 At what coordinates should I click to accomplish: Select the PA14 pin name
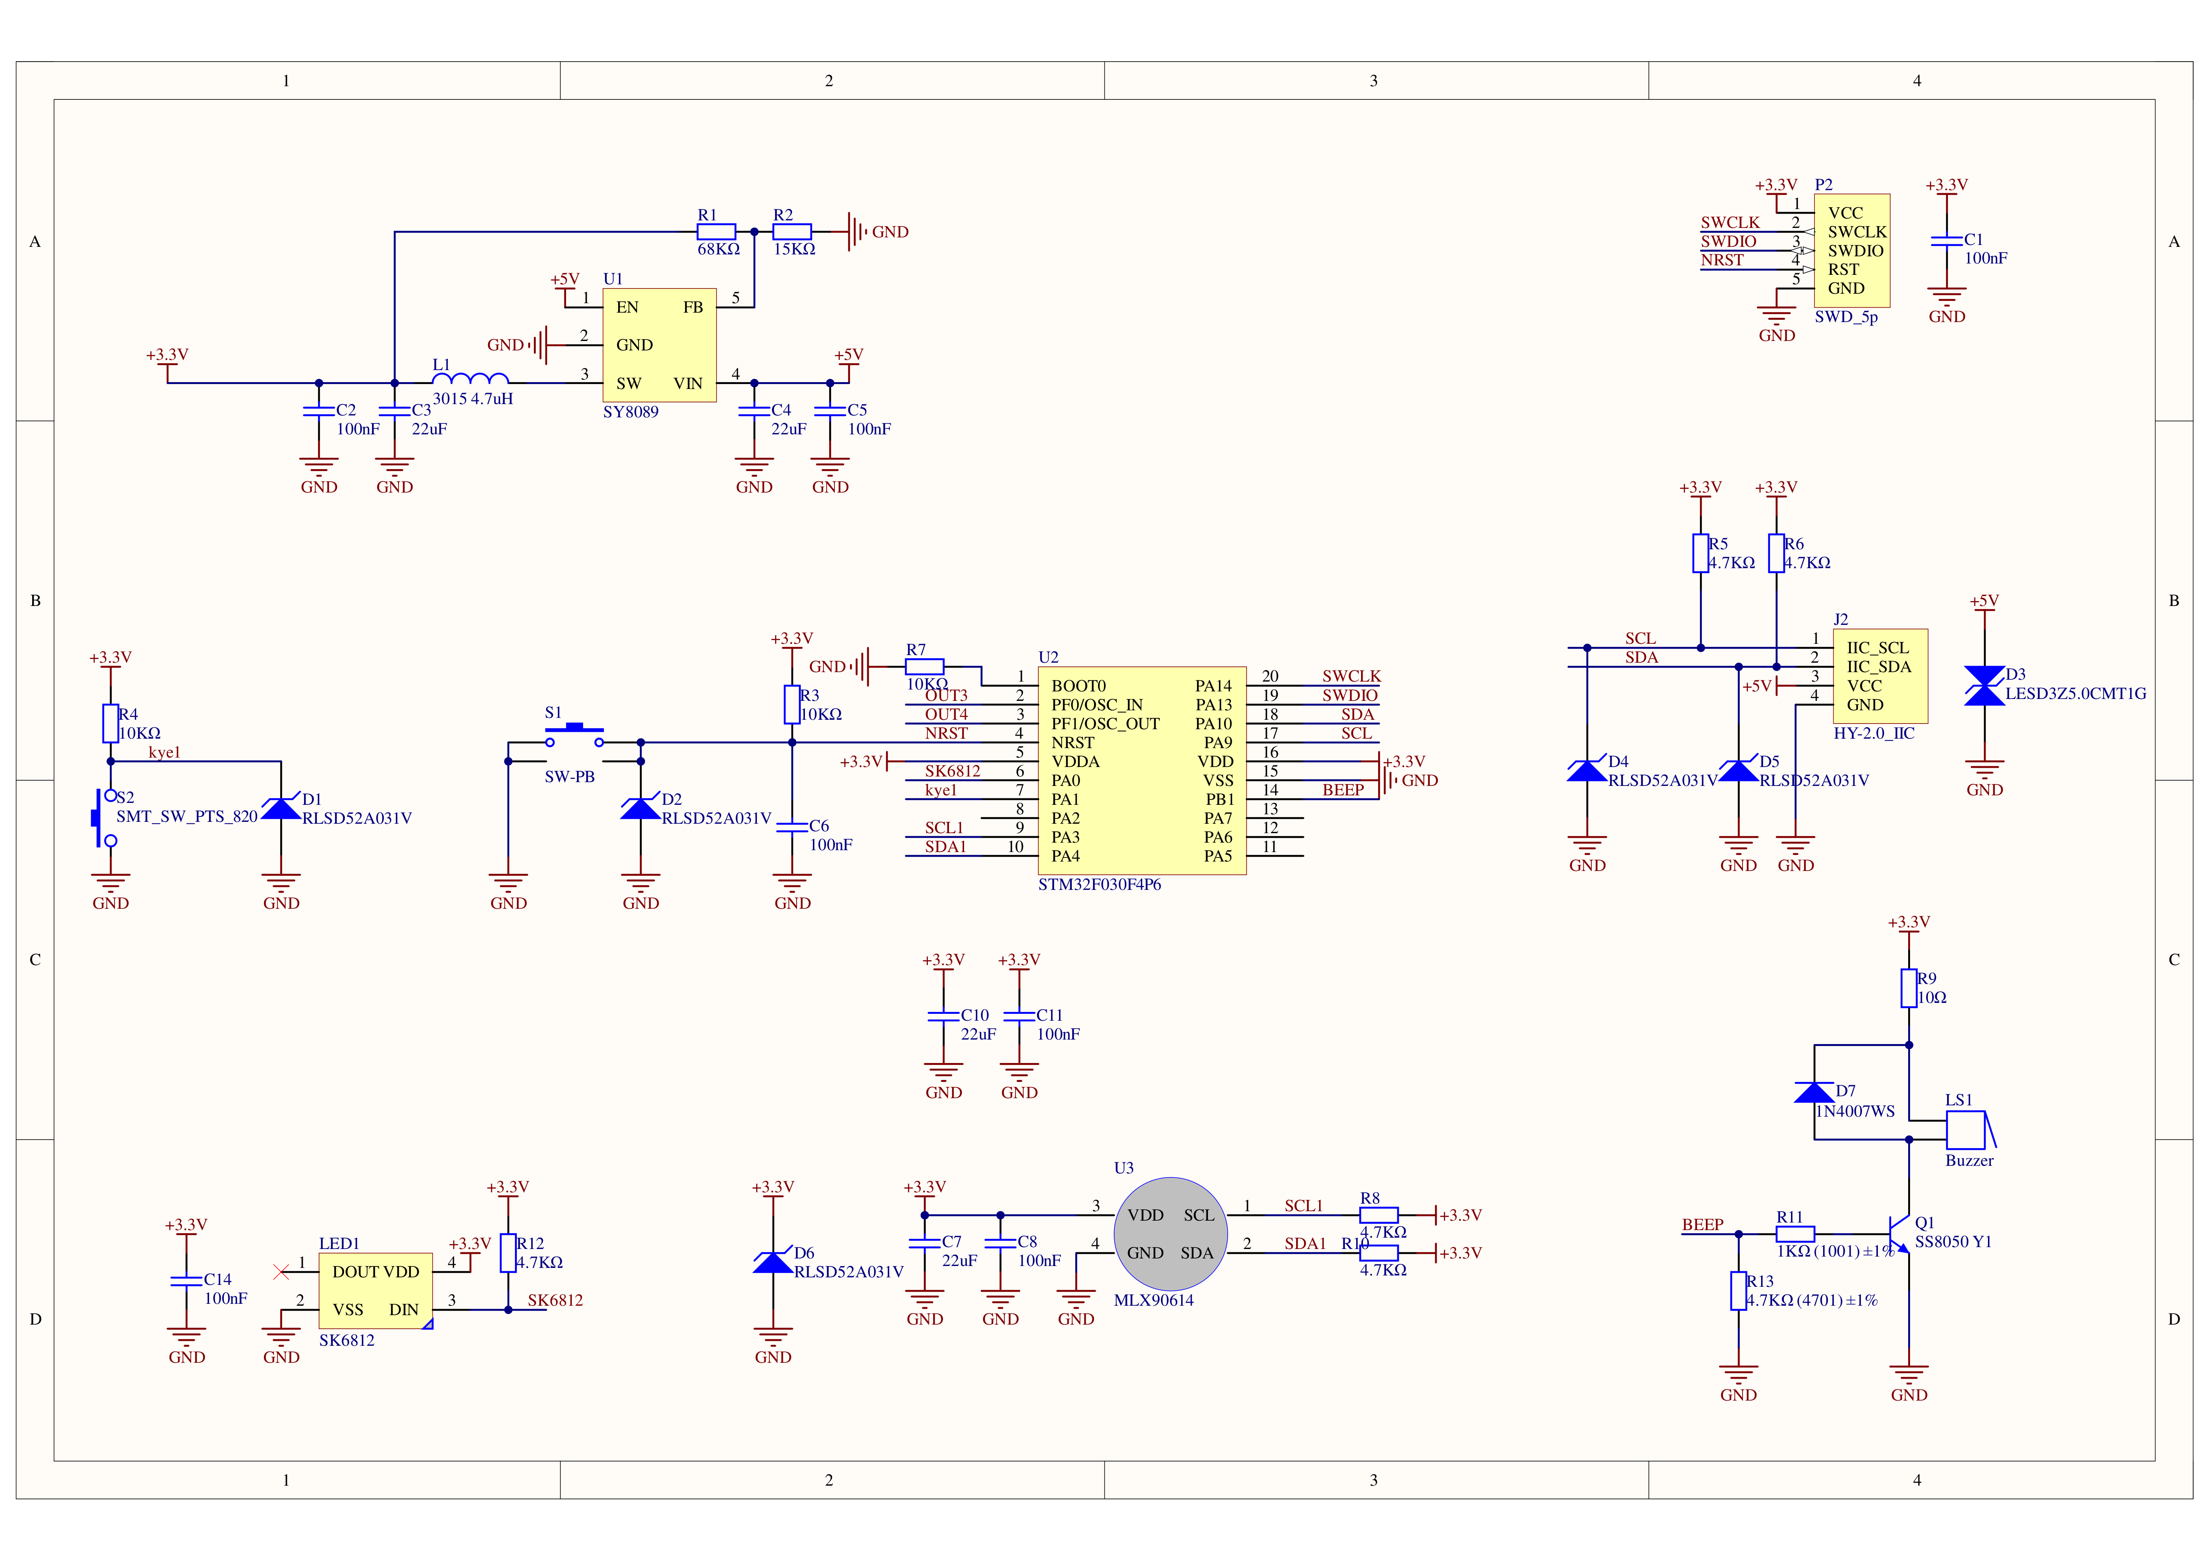coord(1213,686)
